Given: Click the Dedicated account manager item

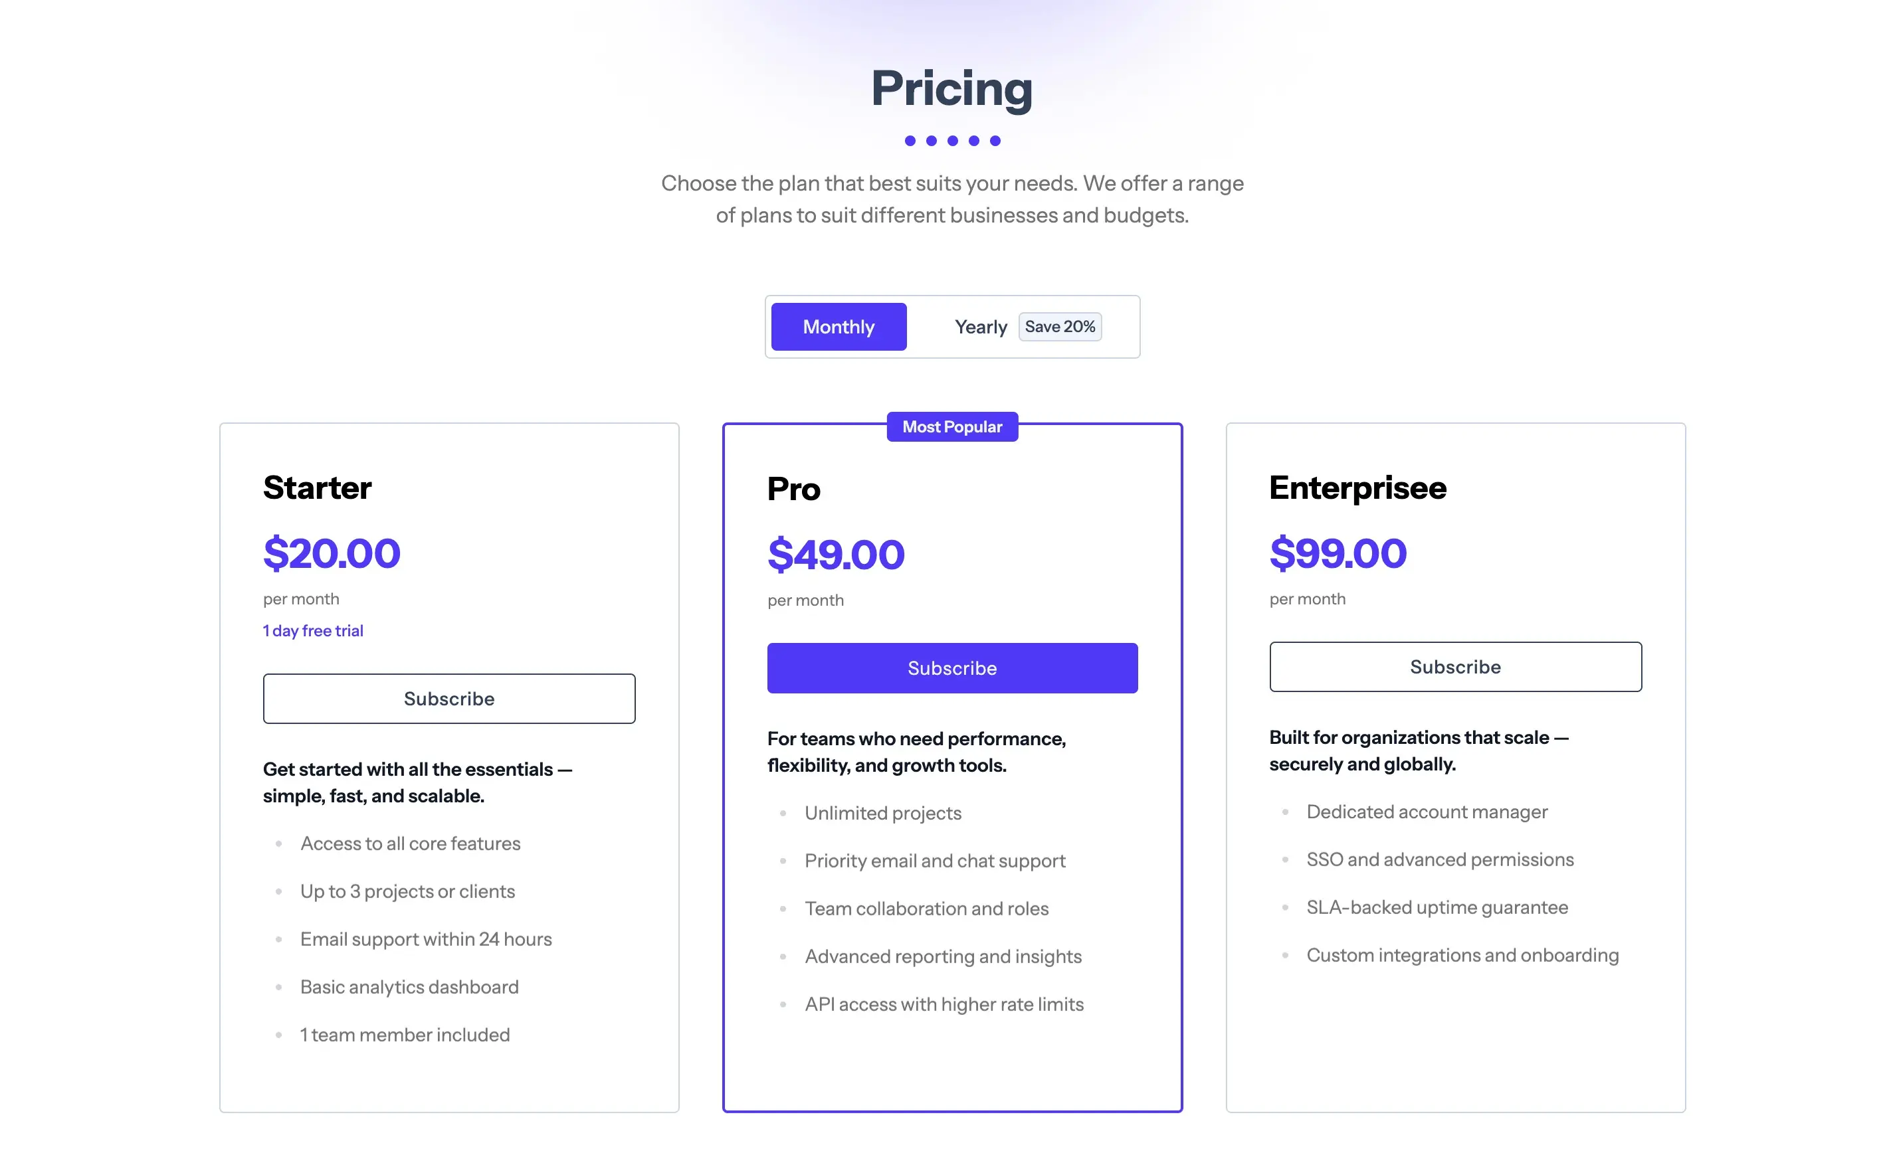Looking at the screenshot, I should pyautogui.click(x=1427, y=811).
